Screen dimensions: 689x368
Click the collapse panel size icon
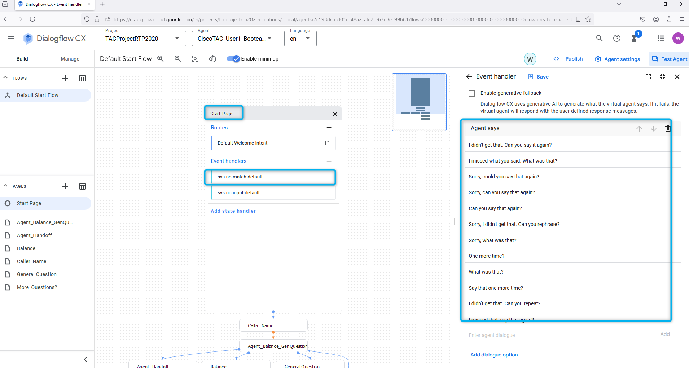(663, 77)
